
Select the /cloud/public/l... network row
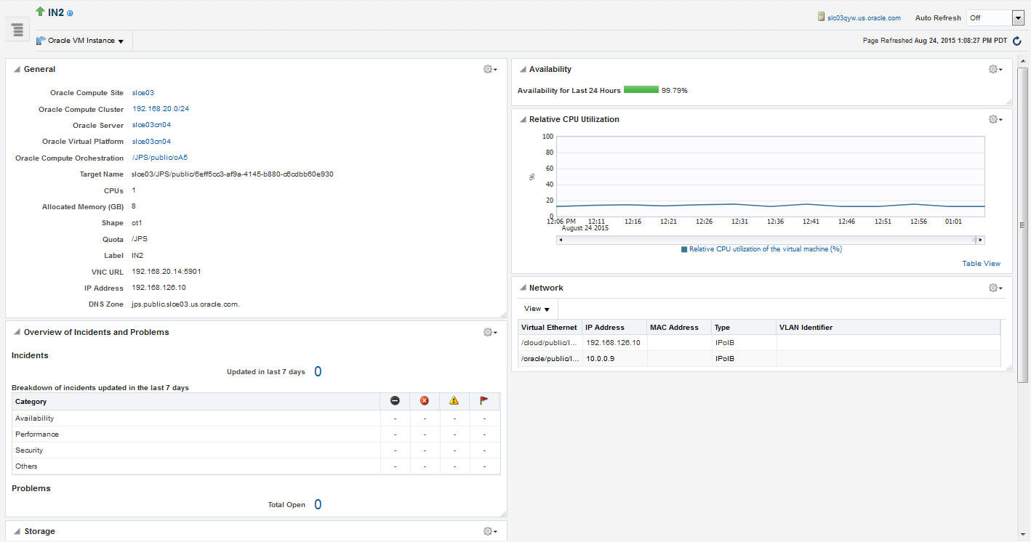(759, 343)
